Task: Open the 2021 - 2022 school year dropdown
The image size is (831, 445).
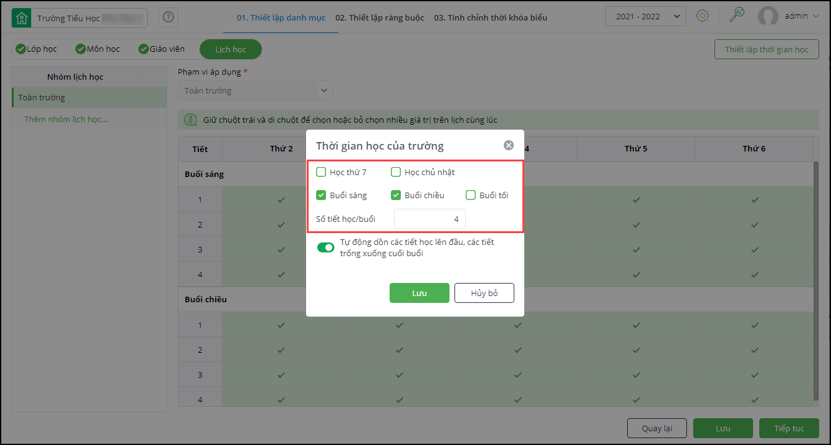Action: point(645,17)
